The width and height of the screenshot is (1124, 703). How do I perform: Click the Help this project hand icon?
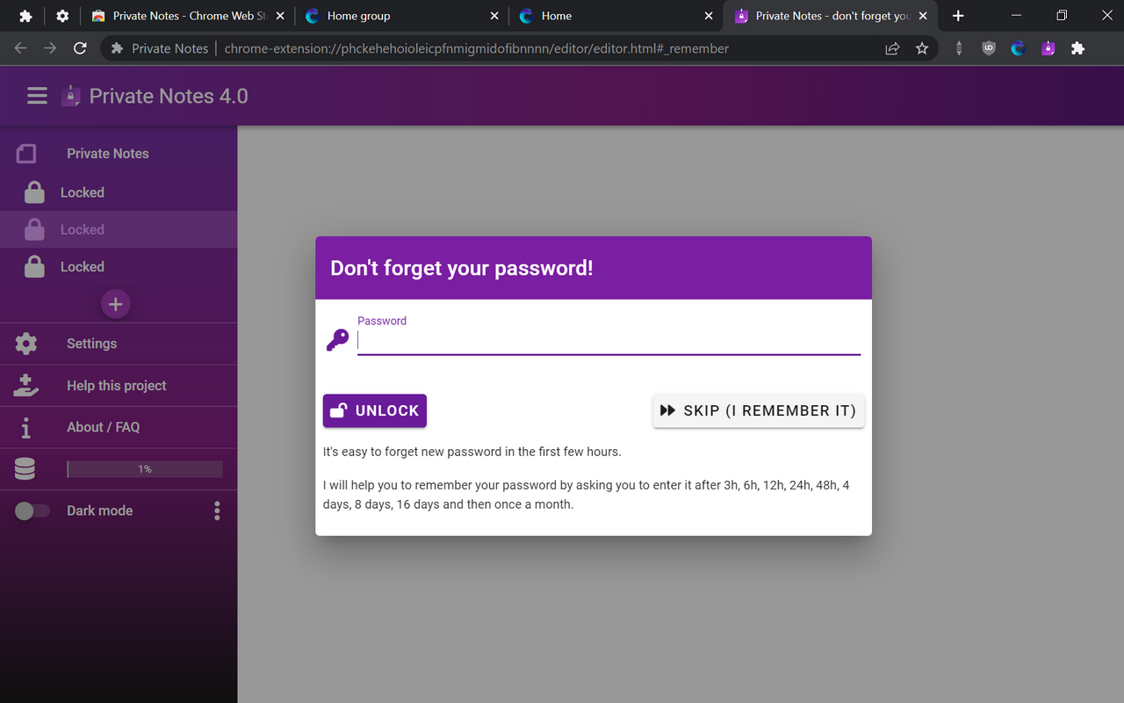coord(25,385)
